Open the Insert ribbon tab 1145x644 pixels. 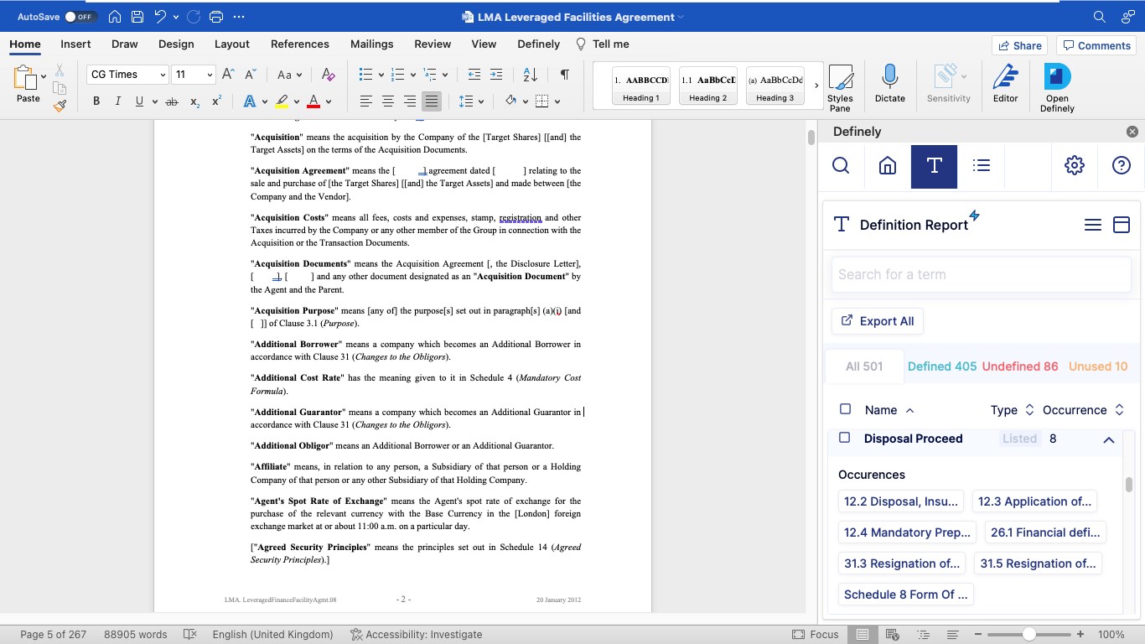(75, 44)
